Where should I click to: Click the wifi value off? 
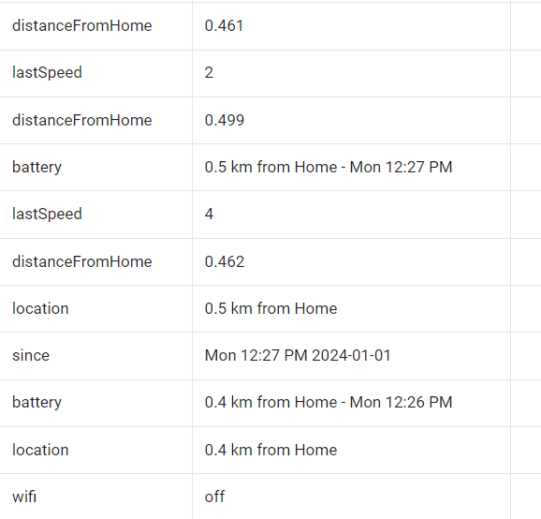click(214, 497)
